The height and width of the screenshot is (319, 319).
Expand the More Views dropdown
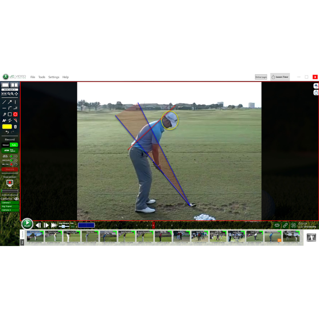tap(10, 90)
